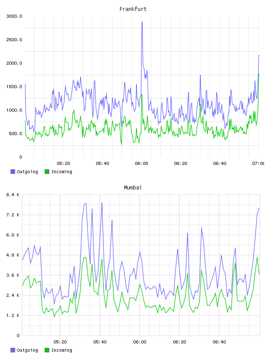Click the 3000.0 y-axis label on Frankfurt chart
The height and width of the screenshot is (357, 266).
(x=14, y=16)
